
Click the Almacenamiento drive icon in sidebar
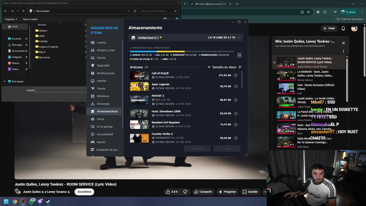(x=92, y=111)
